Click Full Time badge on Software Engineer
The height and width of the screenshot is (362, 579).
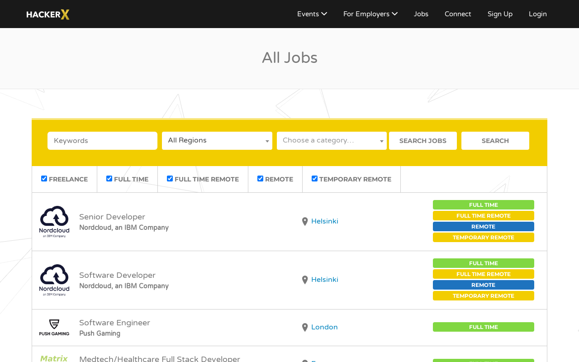pyautogui.click(x=484, y=327)
